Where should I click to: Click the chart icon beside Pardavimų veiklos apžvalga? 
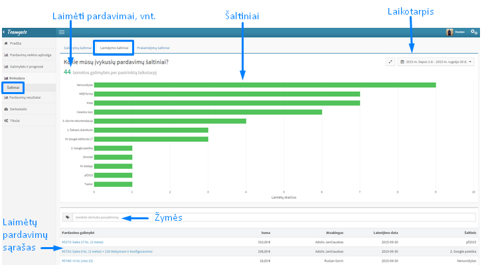6,55
